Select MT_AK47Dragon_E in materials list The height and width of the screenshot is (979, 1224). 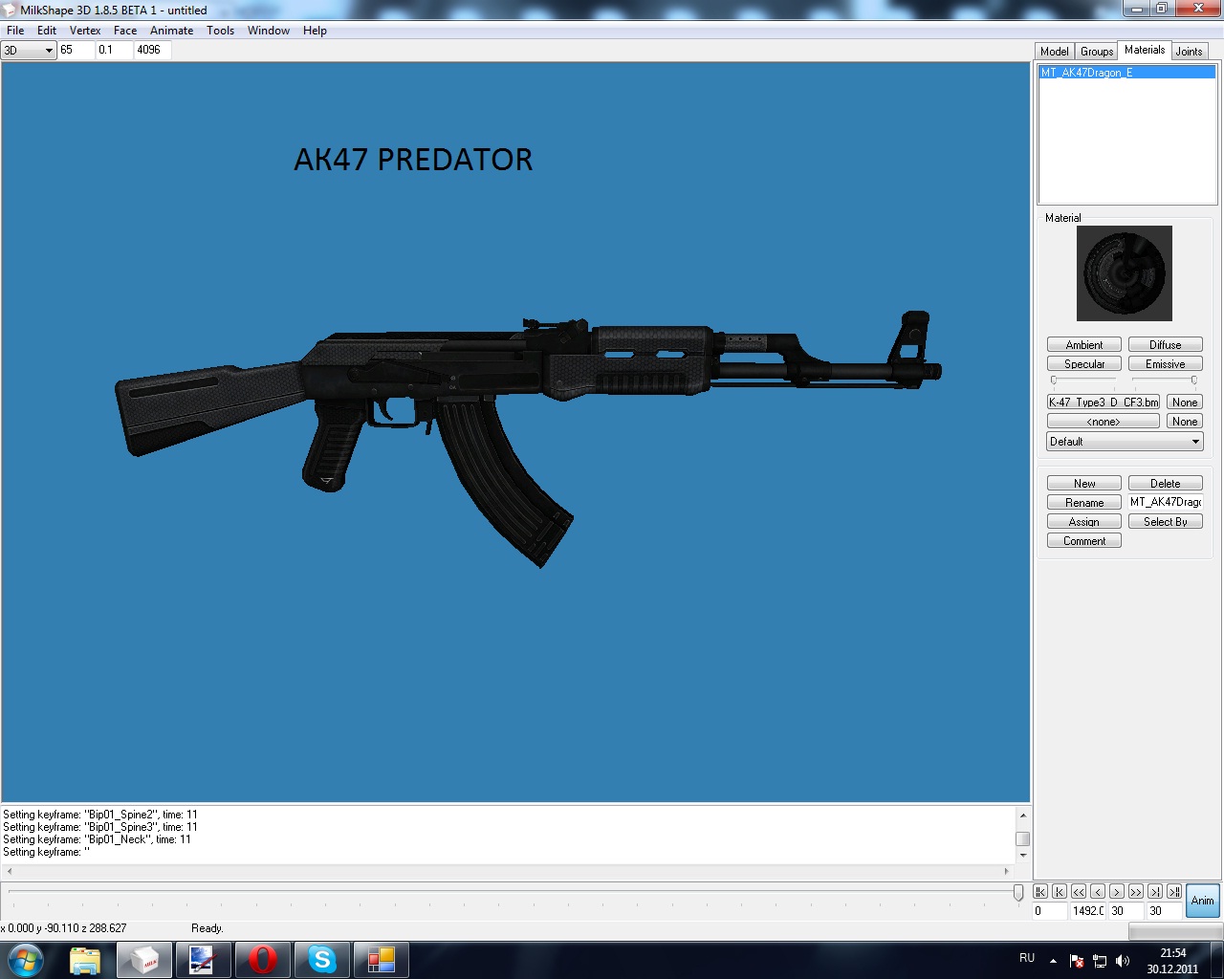click(x=1126, y=73)
